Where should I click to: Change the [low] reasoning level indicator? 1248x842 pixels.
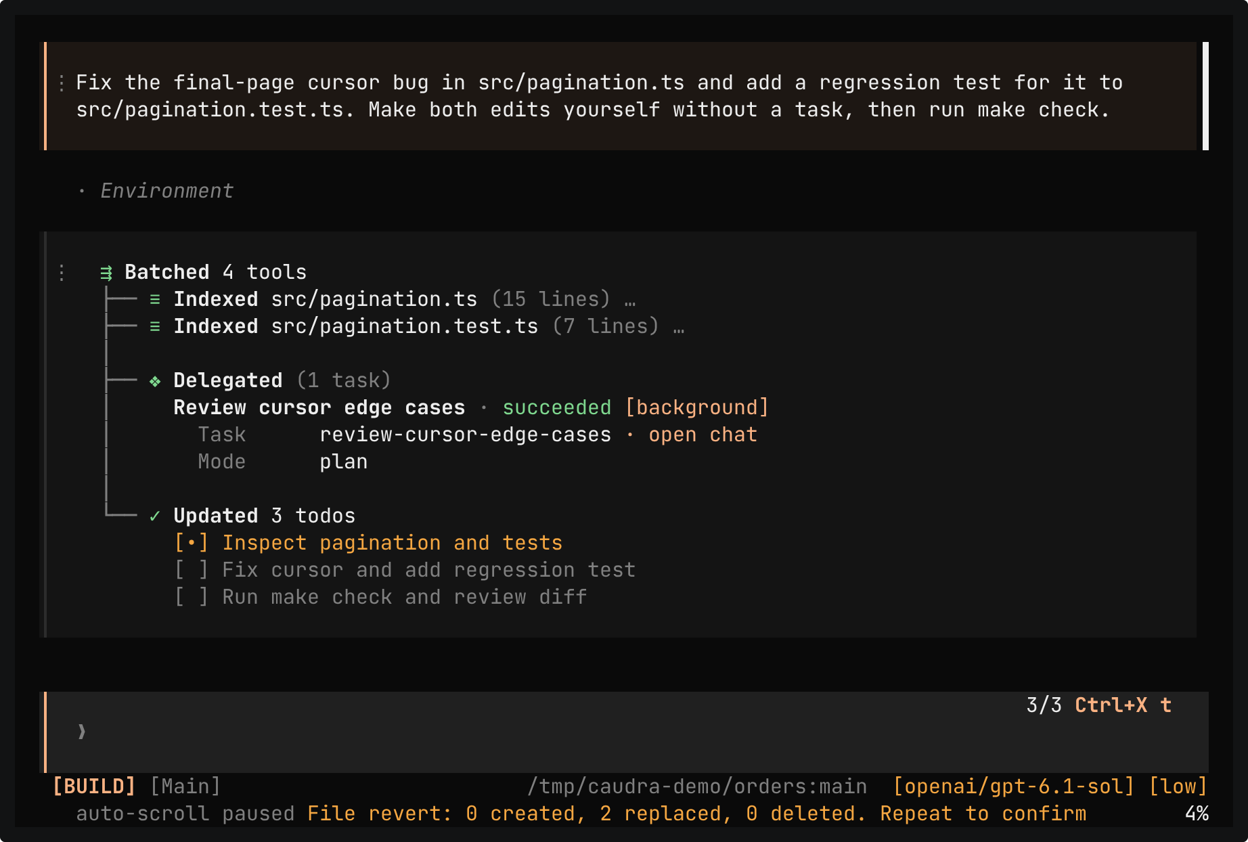pyautogui.click(x=1178, y=786)
